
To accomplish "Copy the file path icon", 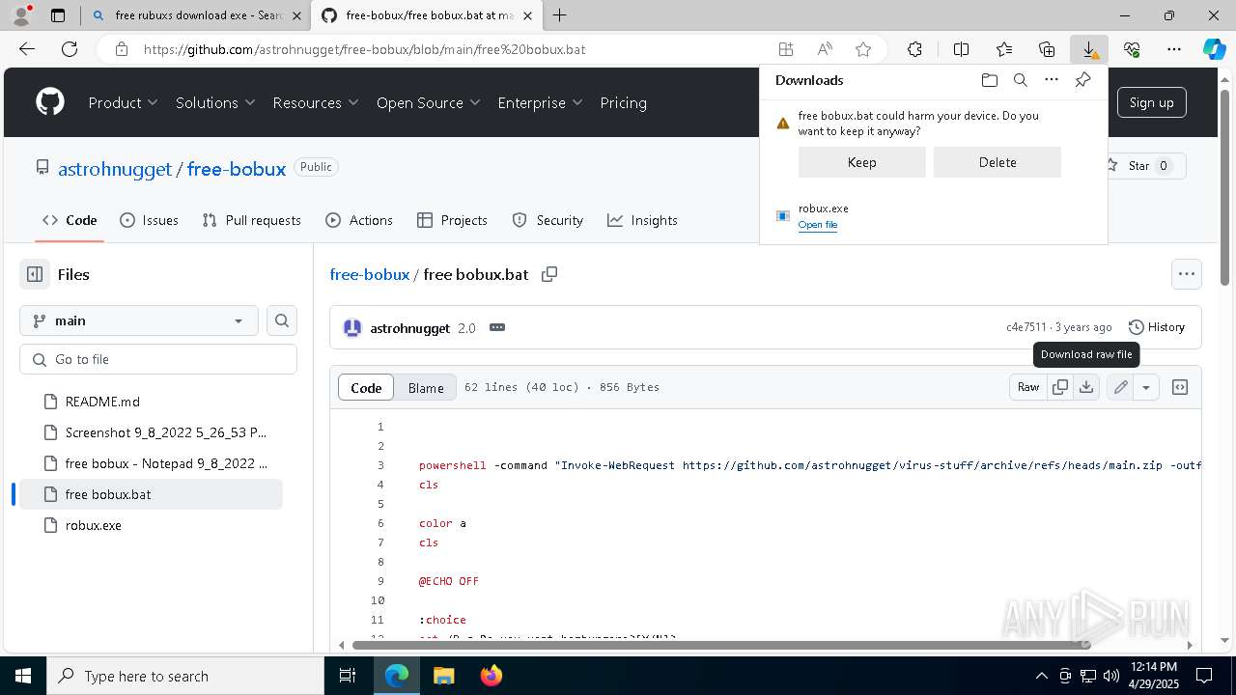I will tap(549, 274).
